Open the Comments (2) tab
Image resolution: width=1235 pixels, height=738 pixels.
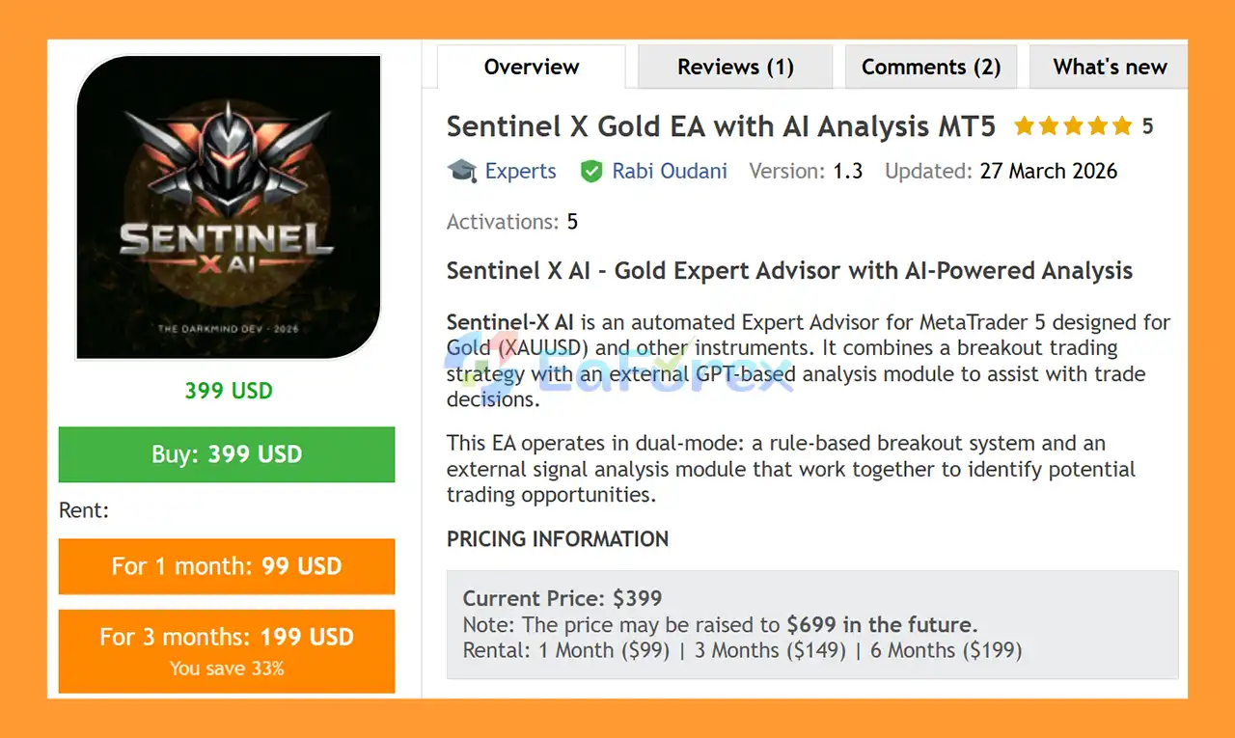tap(930, 66)
